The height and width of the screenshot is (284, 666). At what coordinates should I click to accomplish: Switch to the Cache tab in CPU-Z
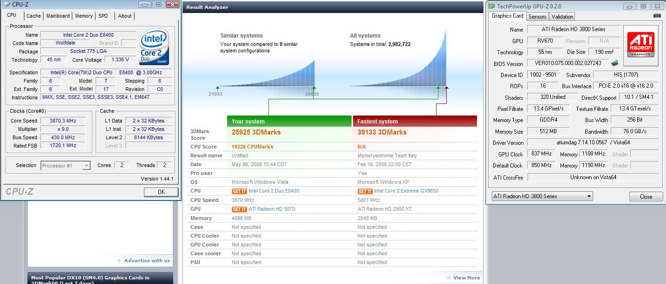33,16
